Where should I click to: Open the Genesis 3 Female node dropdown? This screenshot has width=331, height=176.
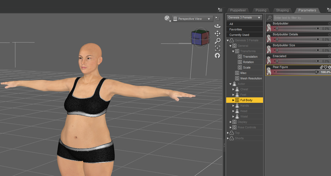244,17
